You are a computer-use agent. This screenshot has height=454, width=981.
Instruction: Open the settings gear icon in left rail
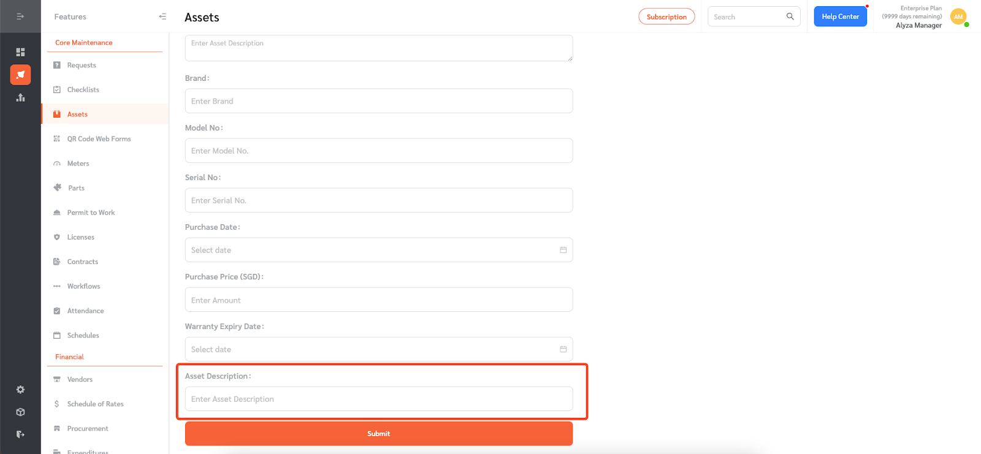(x=20, y=390)
